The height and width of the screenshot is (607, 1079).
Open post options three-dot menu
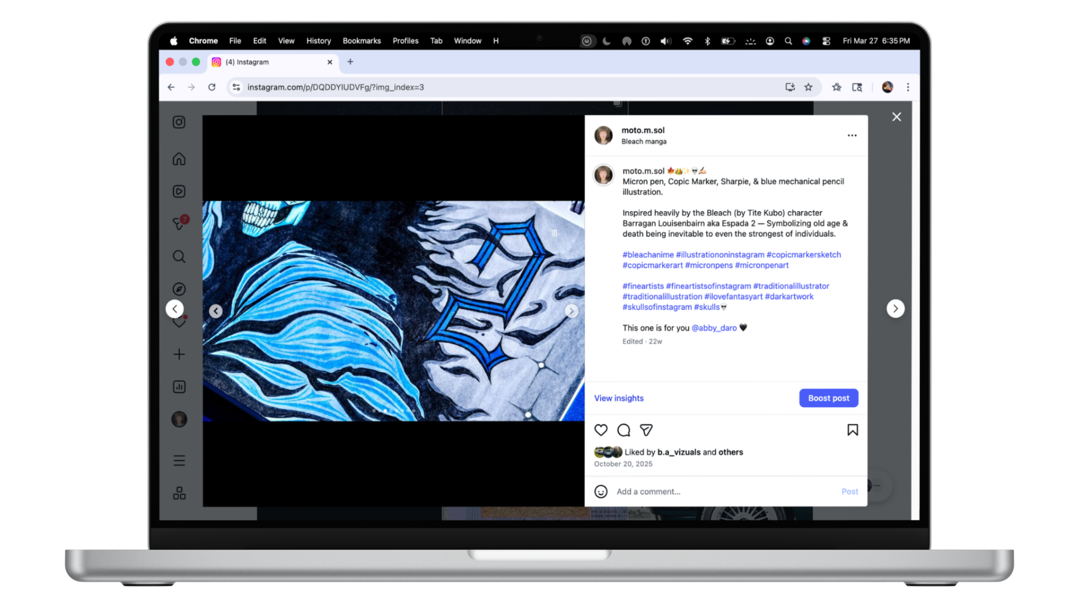852,135
